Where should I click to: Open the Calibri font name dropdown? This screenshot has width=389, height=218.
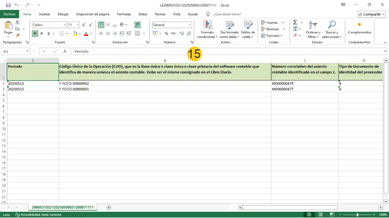point(64,25)
